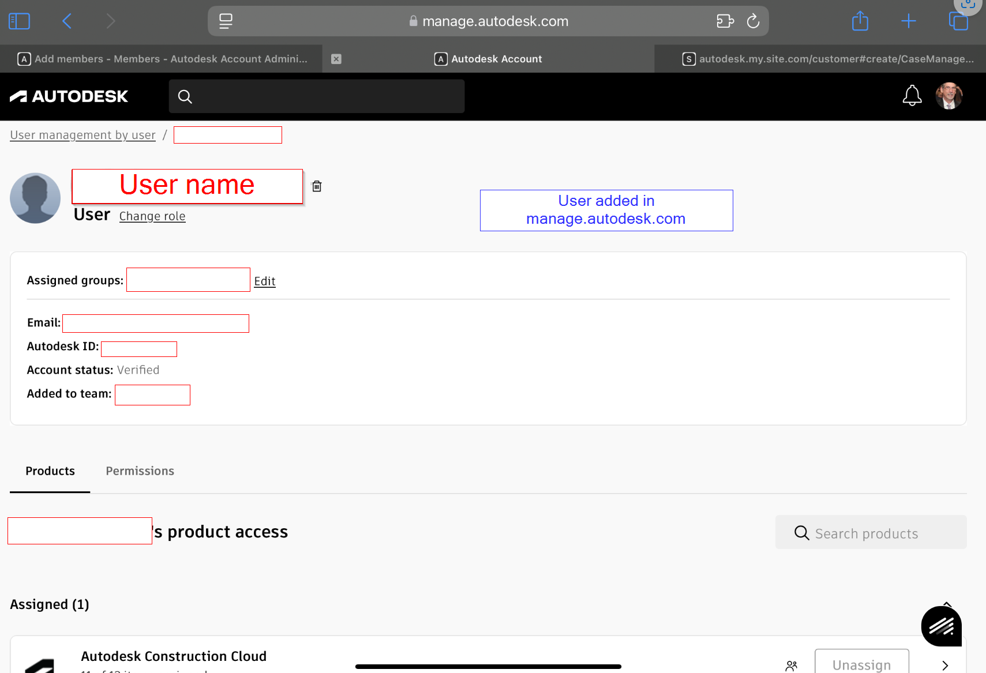Image resolution: width=986 pixels, height=673 pixels.
Task: Click inside the Search products field
Action: [871, 533]
